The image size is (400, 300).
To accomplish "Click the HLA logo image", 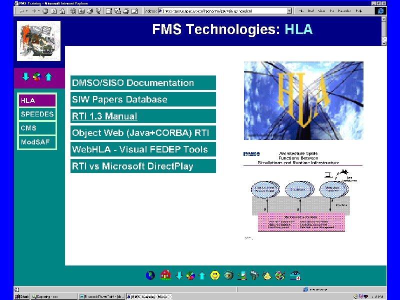I will (303, 101).
